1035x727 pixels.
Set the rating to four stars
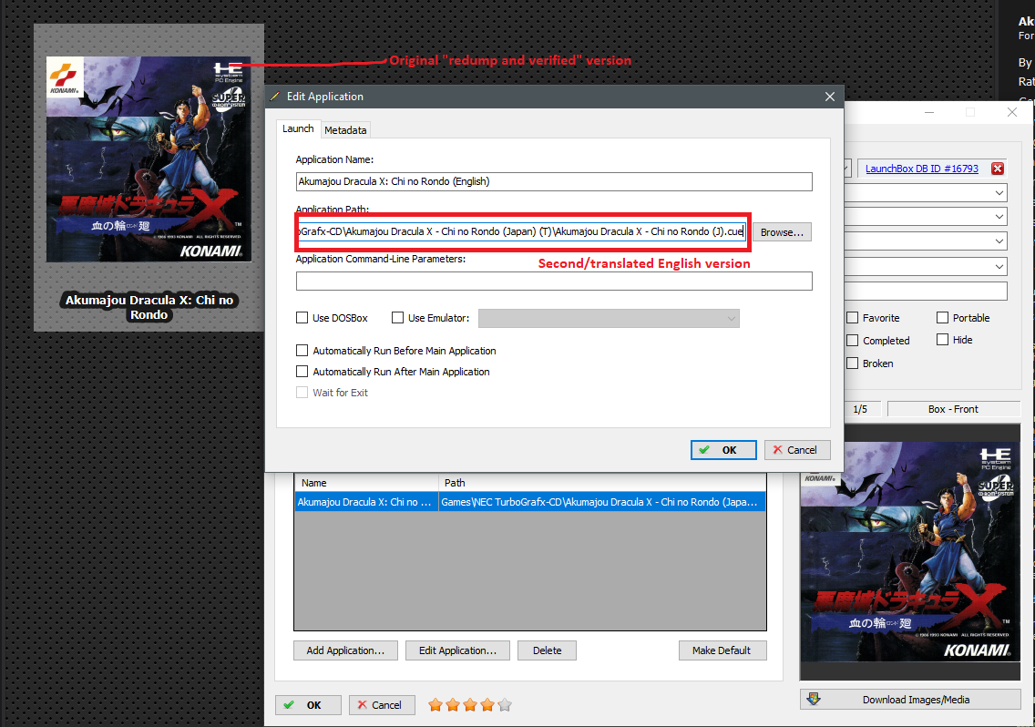487,705
